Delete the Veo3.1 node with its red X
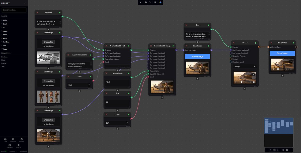Screen dimensions: 301x153 [234, 43]
